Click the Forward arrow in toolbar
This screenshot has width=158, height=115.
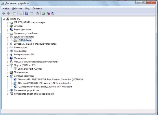(x=8, y=13)
